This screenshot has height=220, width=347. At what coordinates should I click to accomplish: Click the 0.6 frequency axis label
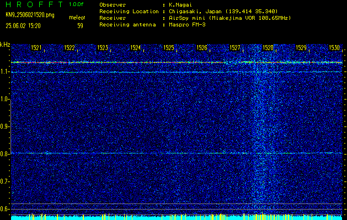point(4,209)
